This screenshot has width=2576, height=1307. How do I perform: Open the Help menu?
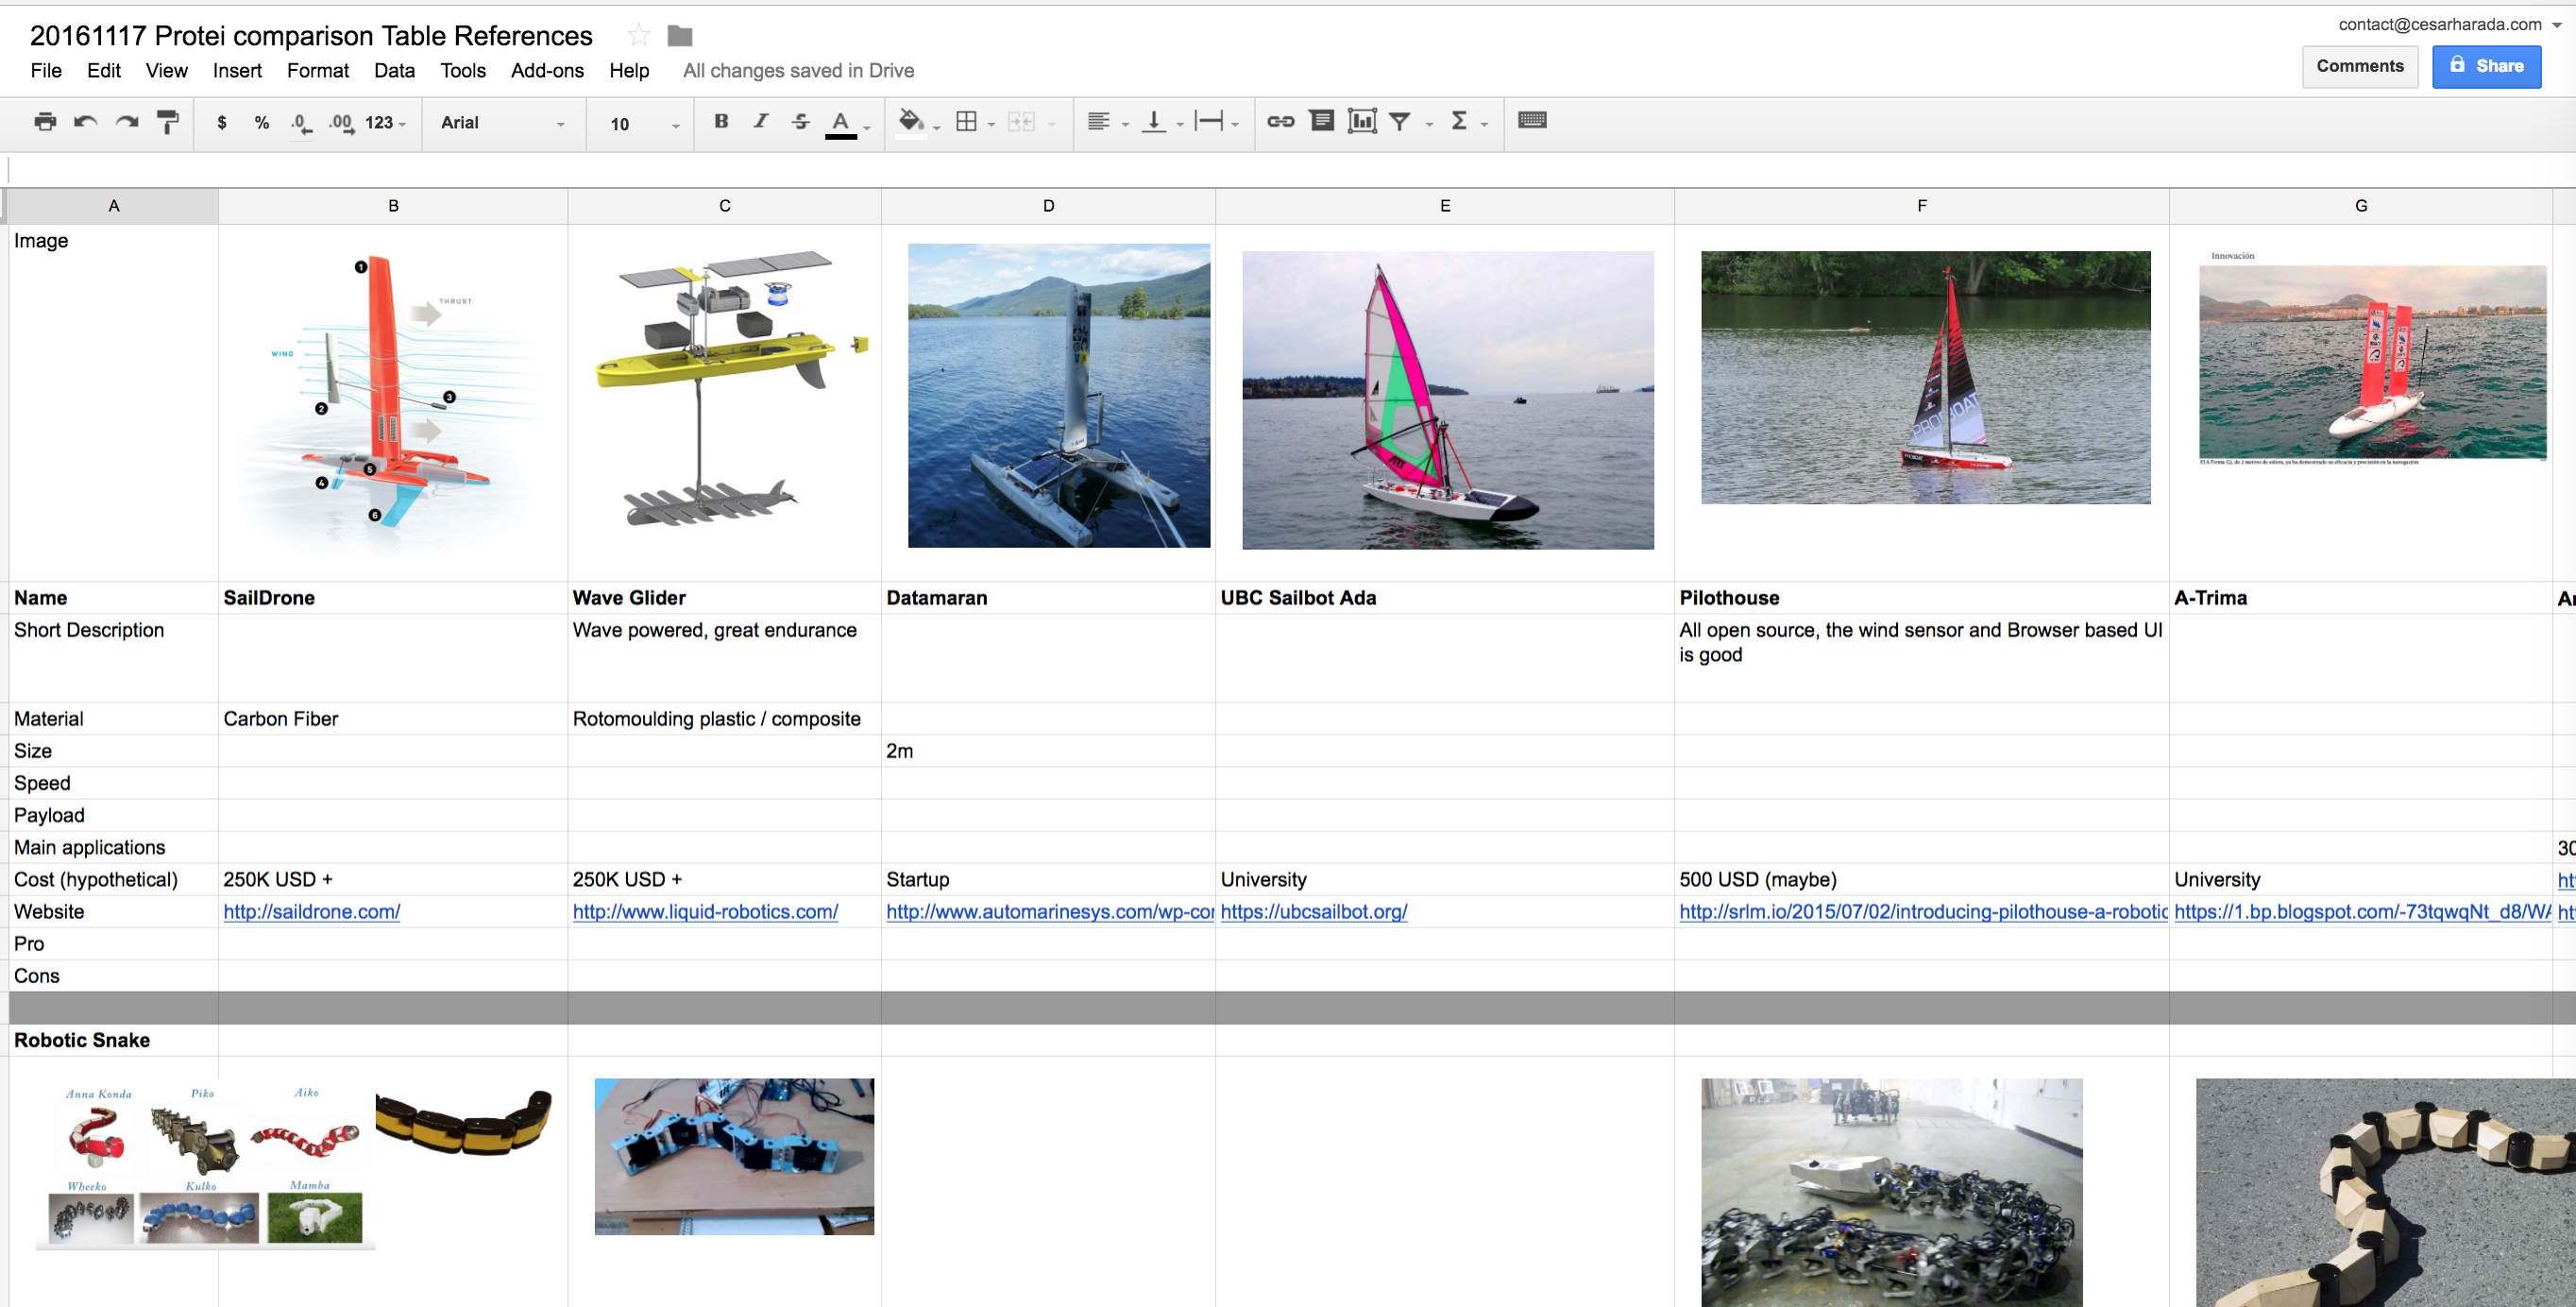click(629, 70)
